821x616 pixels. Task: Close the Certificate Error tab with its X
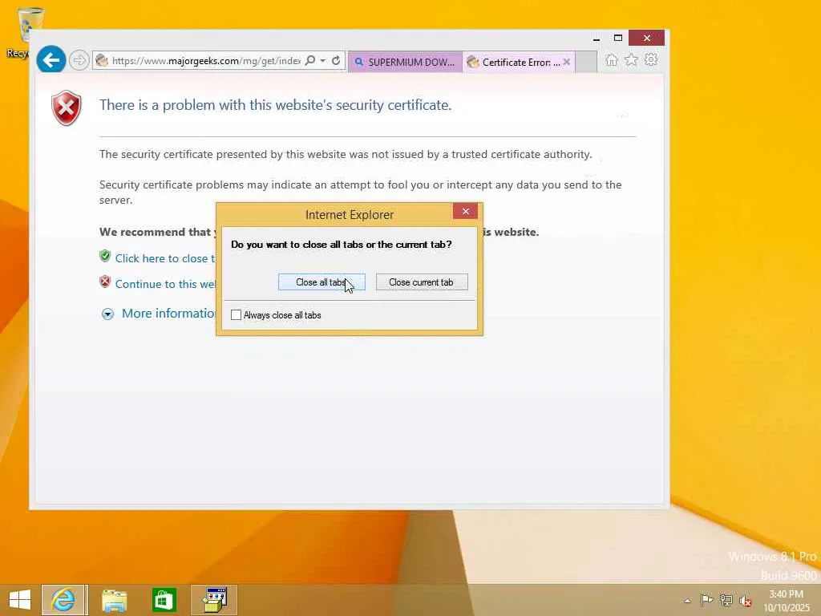(567, 62)
